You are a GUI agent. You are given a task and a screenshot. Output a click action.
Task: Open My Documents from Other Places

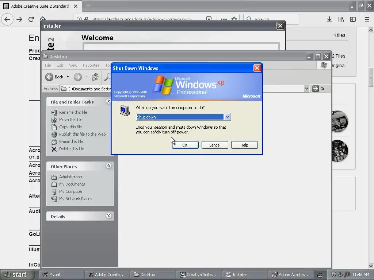[72, 184]
